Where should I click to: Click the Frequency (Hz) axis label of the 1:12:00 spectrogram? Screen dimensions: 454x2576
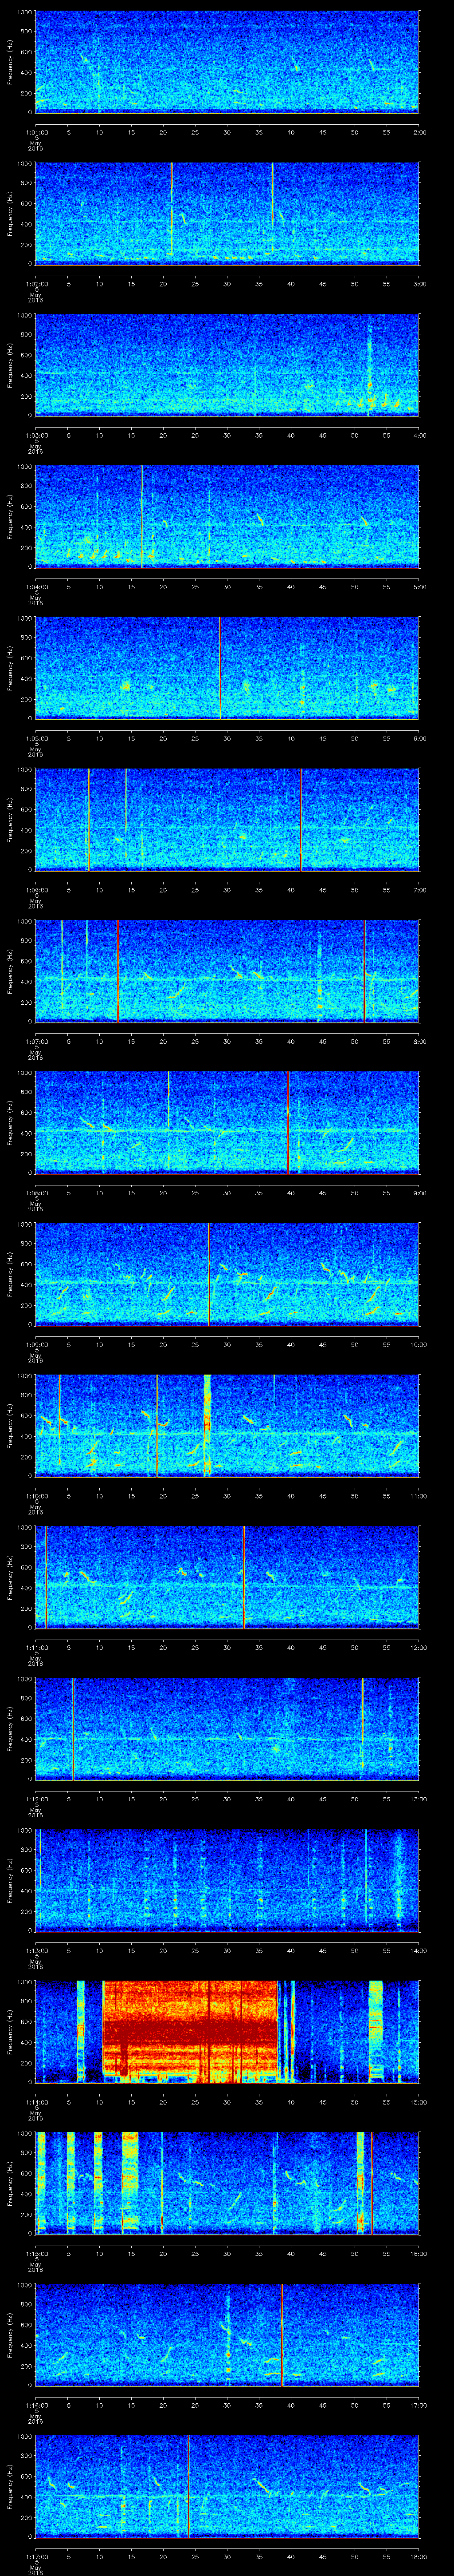click(10, 1728)
